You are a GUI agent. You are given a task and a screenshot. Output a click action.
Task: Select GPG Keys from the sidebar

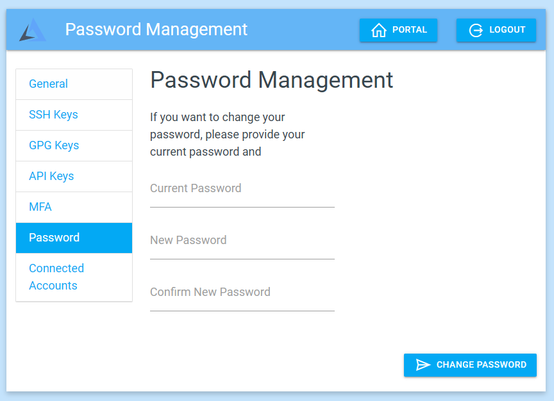click(54, 145)
